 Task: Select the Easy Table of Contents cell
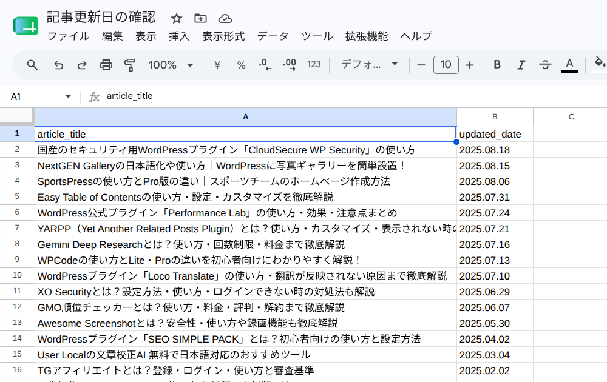(246, 197)
